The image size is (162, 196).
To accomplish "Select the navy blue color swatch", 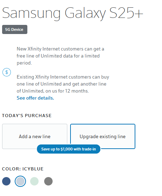I will pyautogui.click(x=6, y=181).
